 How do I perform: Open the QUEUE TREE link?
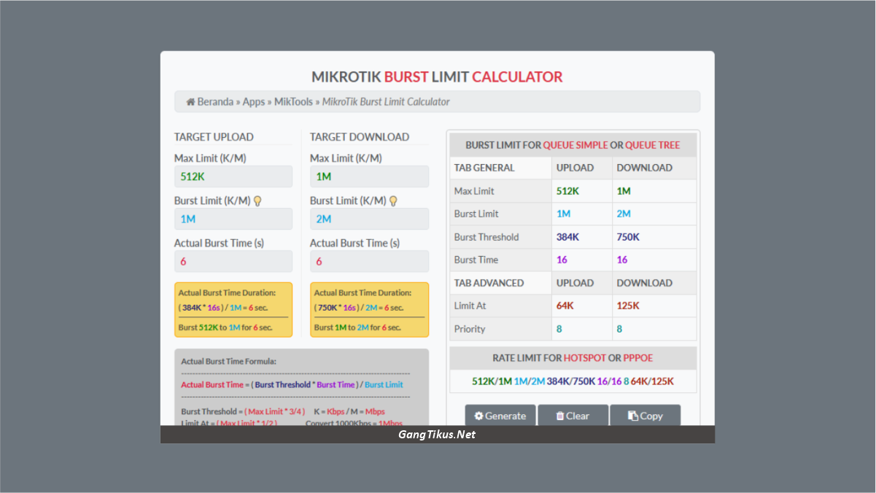click(x=652, y=144)
